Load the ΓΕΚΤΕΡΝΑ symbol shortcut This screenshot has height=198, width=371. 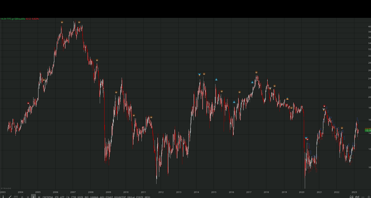[x=48, y=197]
